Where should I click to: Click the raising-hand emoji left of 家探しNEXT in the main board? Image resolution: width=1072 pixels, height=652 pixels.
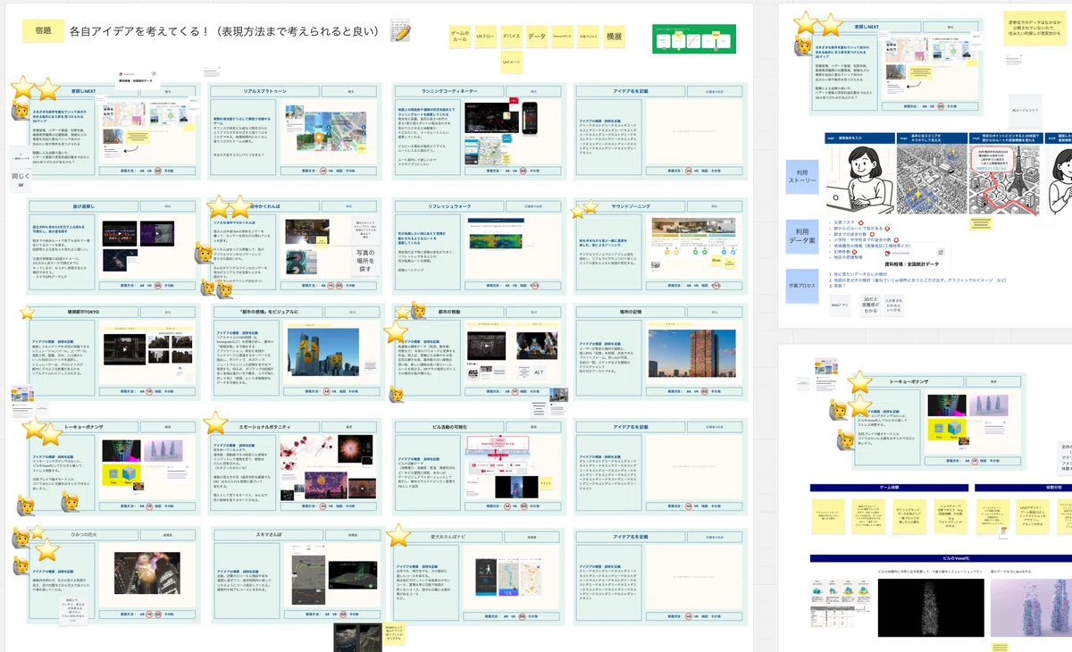click(21, 109)
